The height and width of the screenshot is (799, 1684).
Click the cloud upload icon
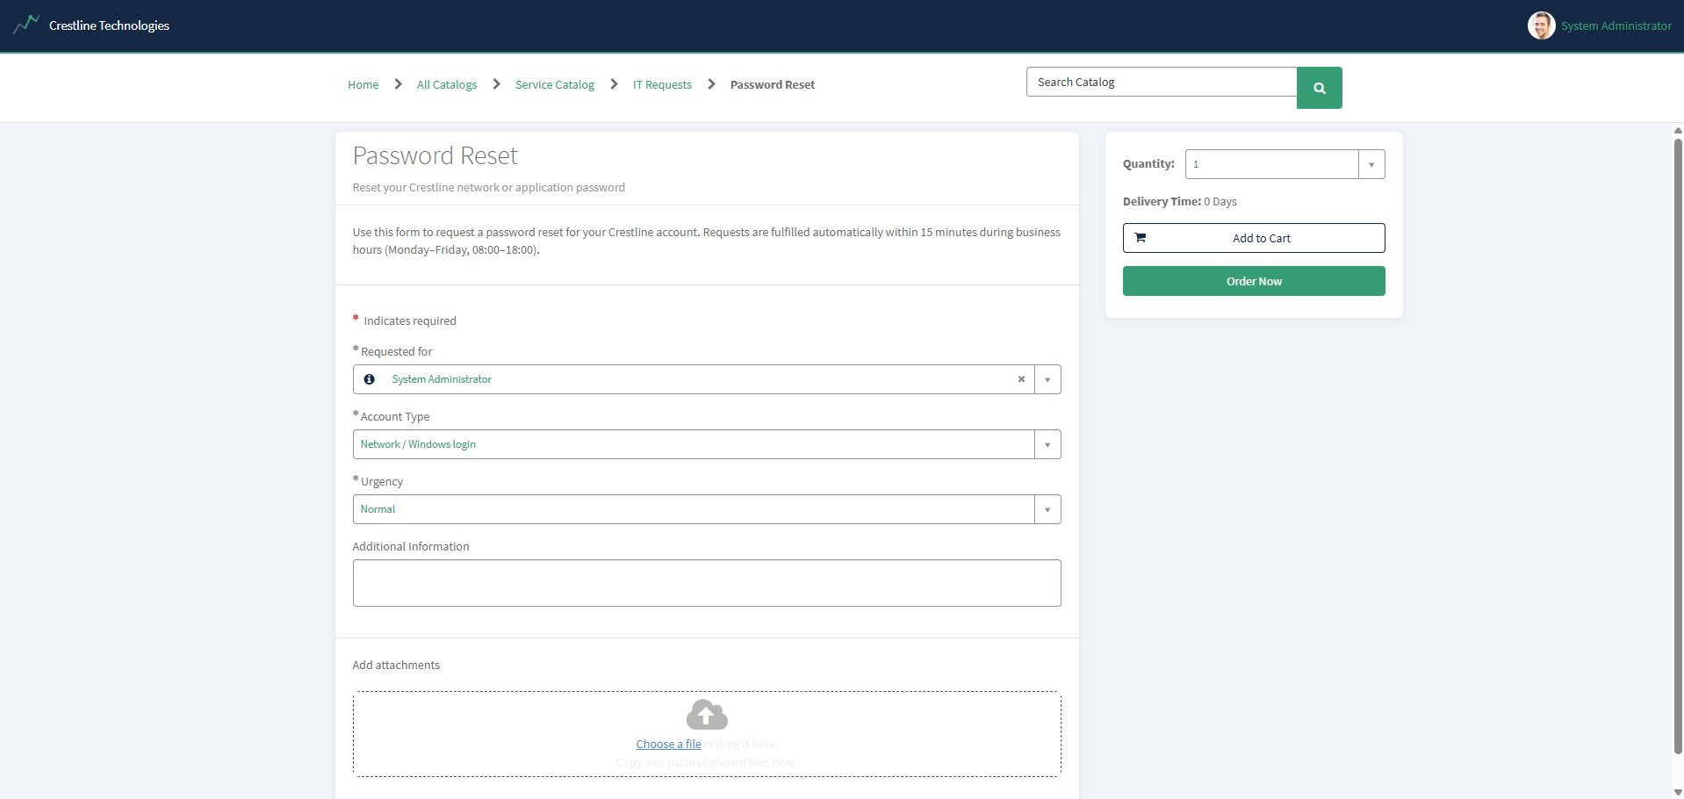click(707, 715)
